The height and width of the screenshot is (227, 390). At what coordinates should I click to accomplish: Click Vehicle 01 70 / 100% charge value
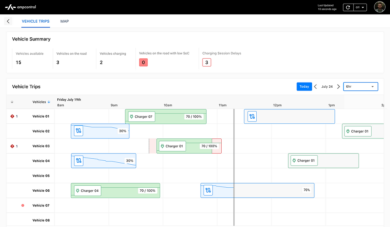pos(194,117)
